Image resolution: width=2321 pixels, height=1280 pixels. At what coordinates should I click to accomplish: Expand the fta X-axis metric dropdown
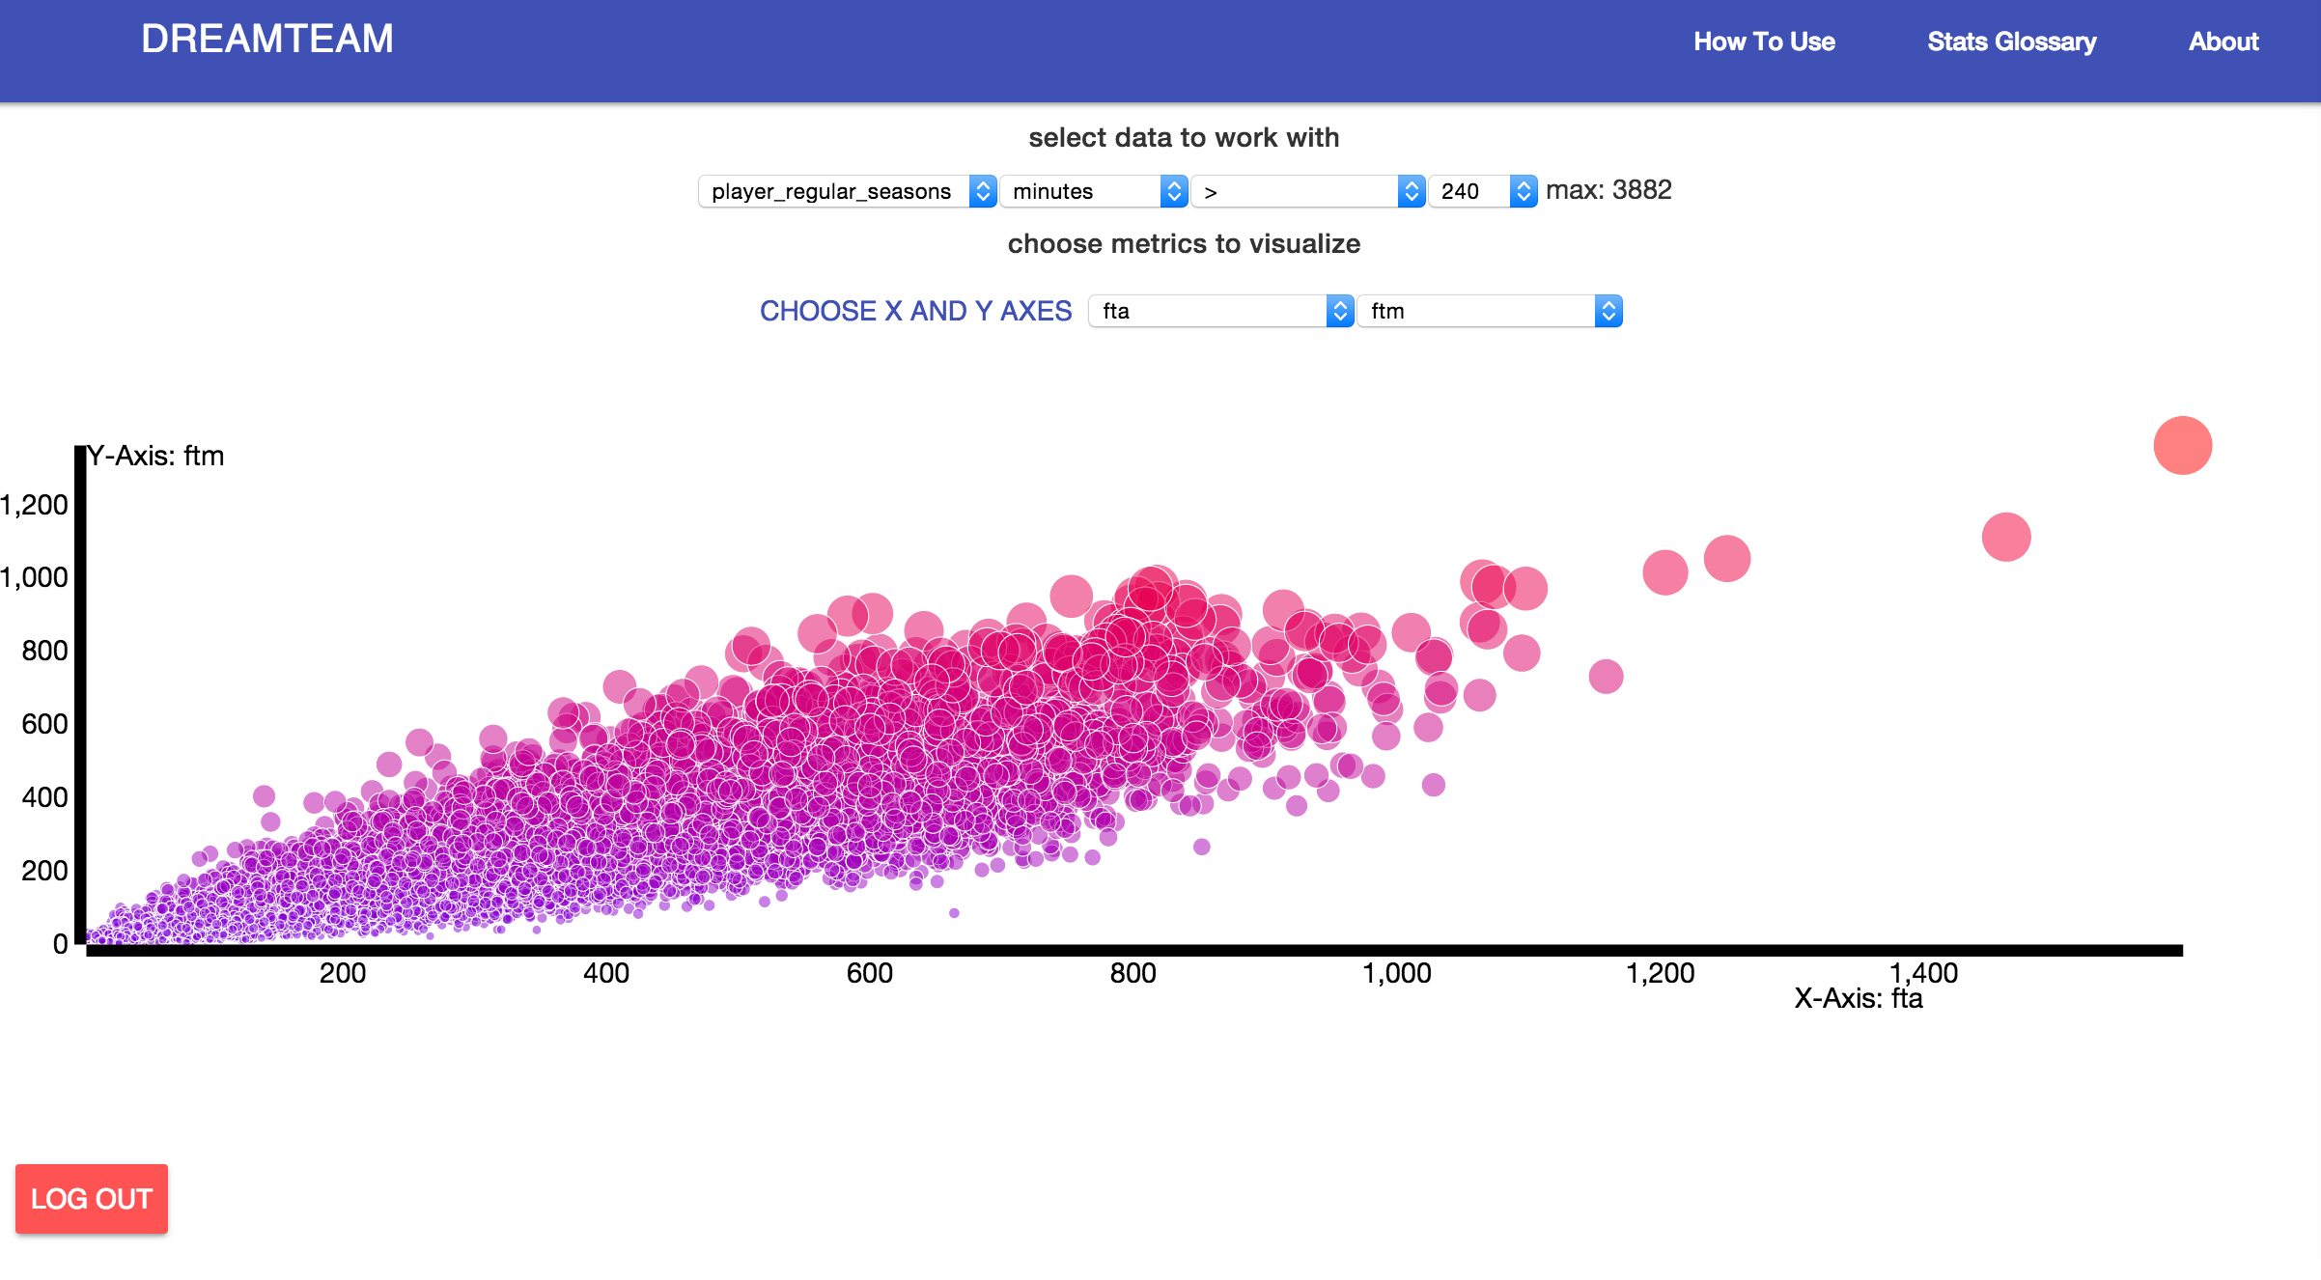click(1209, 311)
